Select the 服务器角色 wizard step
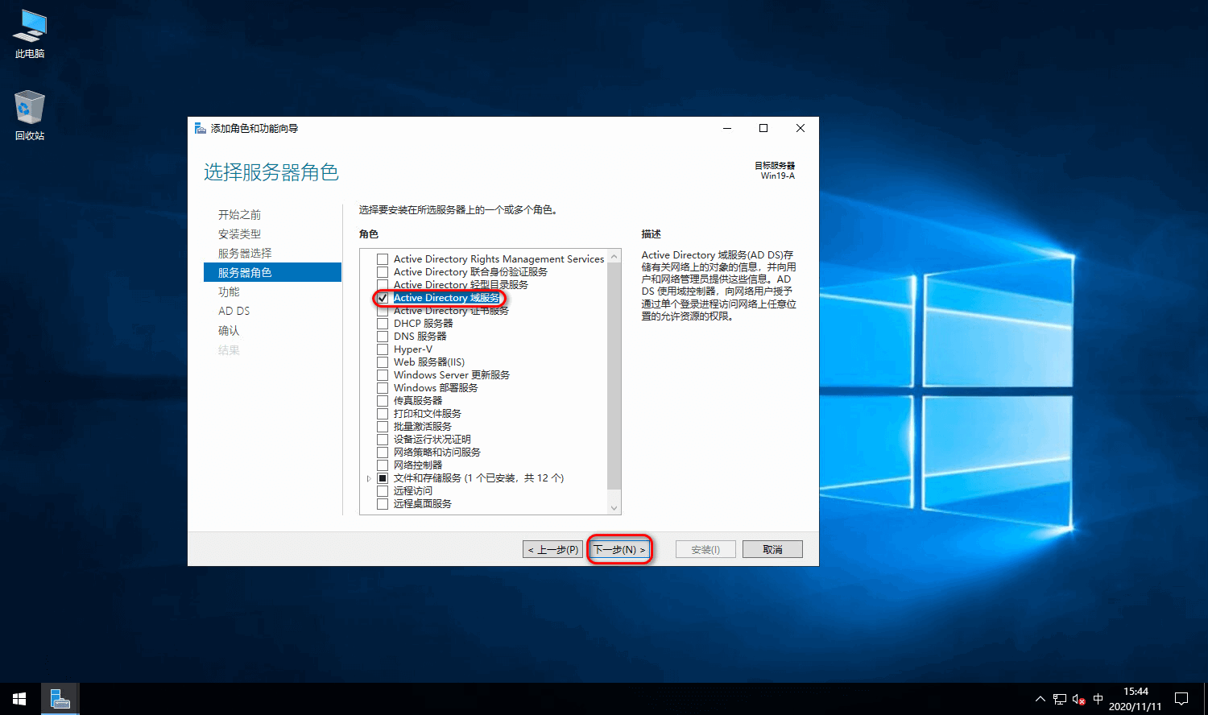The height and width of the screenshot is (715, 1208). click(x=272, y=273)
